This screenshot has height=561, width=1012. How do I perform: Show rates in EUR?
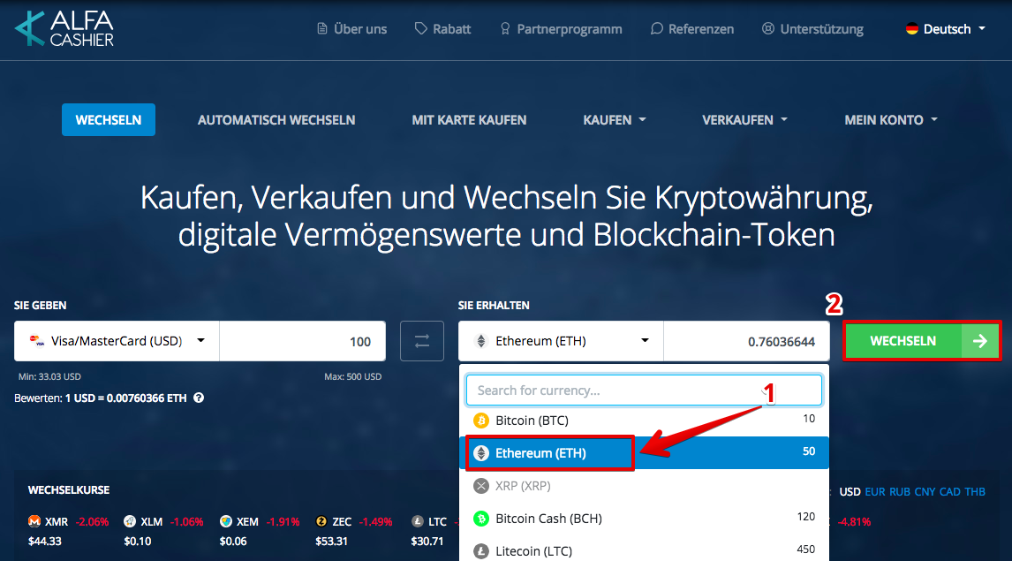pos(874,491)
